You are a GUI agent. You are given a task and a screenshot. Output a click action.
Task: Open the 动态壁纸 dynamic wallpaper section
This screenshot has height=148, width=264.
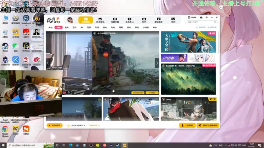(85, 20)
